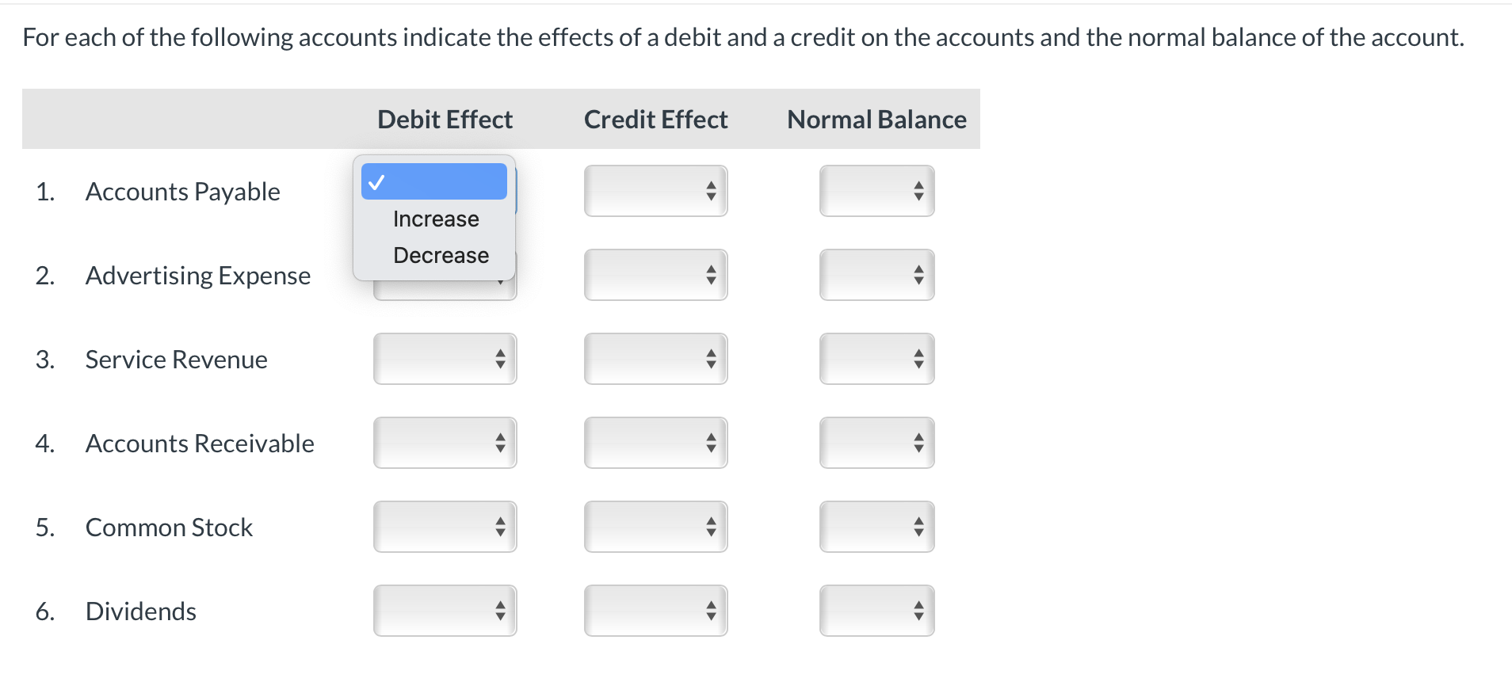Select Decrease from the open dropdown menu
1512x697 pixels.
pos(441,254)
